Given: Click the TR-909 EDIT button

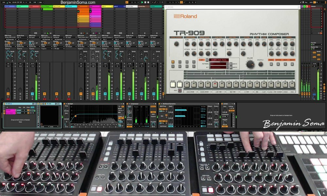Looking at the screenshot, I should 180,90.
